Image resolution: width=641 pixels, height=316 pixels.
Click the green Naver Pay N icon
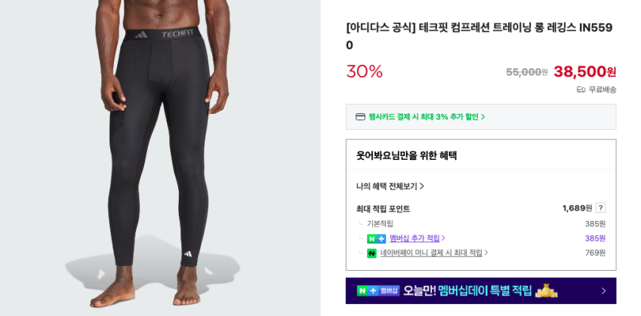[371, 253]
